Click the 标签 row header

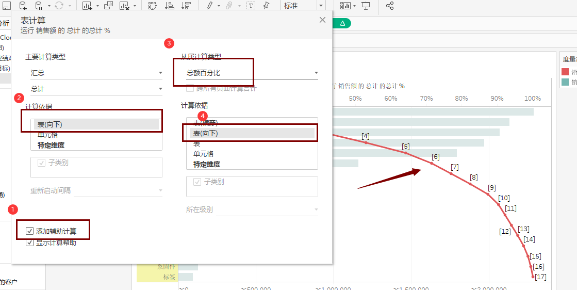point(157,277)
